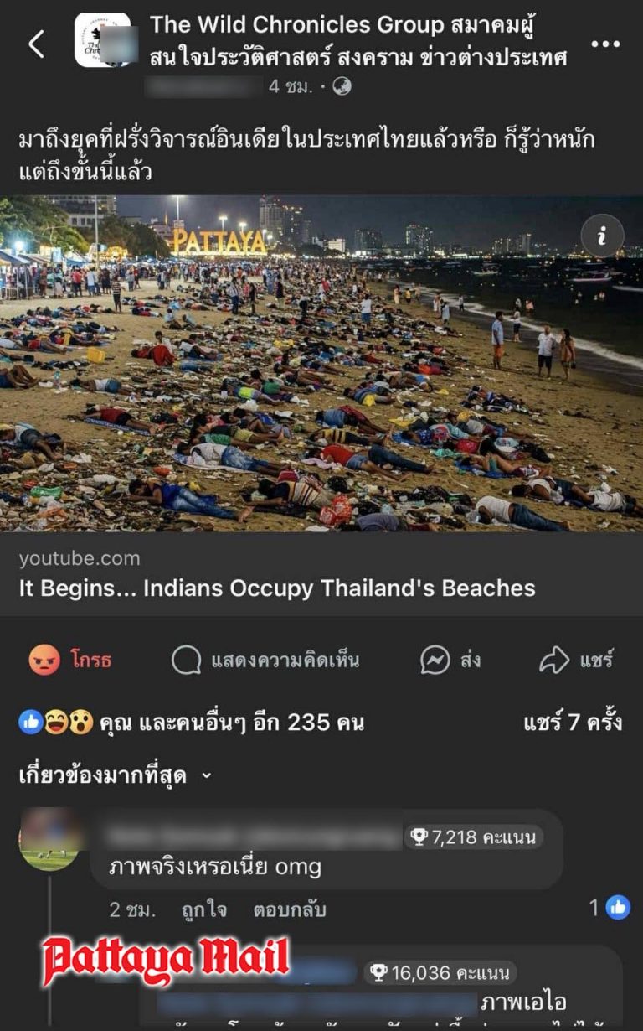Viewport: 643px width, 1031px height.
Task: Send post via Messenger icon
Action: (435, 660)
